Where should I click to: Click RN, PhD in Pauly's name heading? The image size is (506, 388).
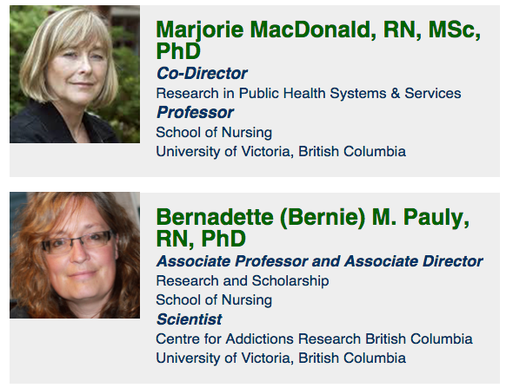click(201, 239)
